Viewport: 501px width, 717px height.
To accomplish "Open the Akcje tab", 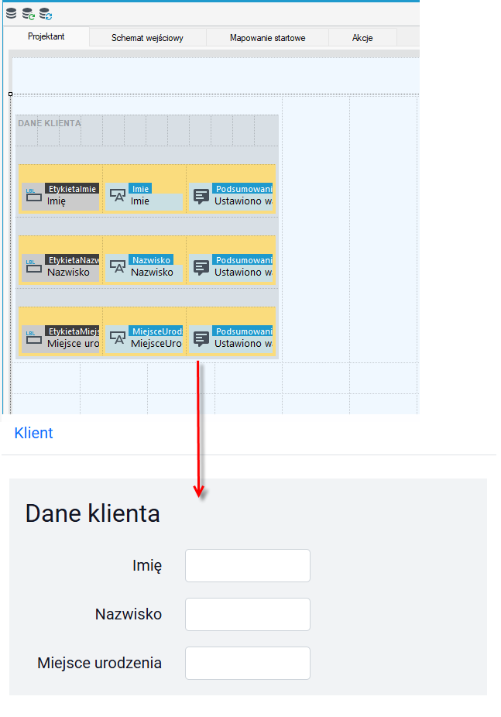I will tap(362, 38).
